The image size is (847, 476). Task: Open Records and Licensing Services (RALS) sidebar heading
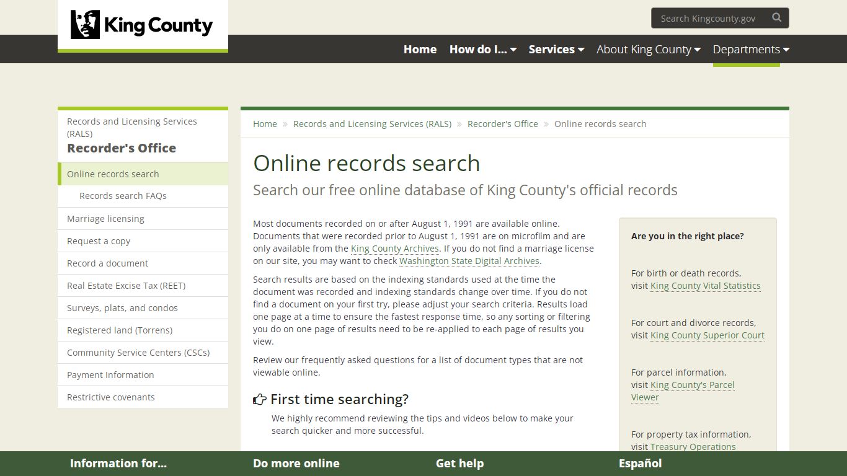132,127
